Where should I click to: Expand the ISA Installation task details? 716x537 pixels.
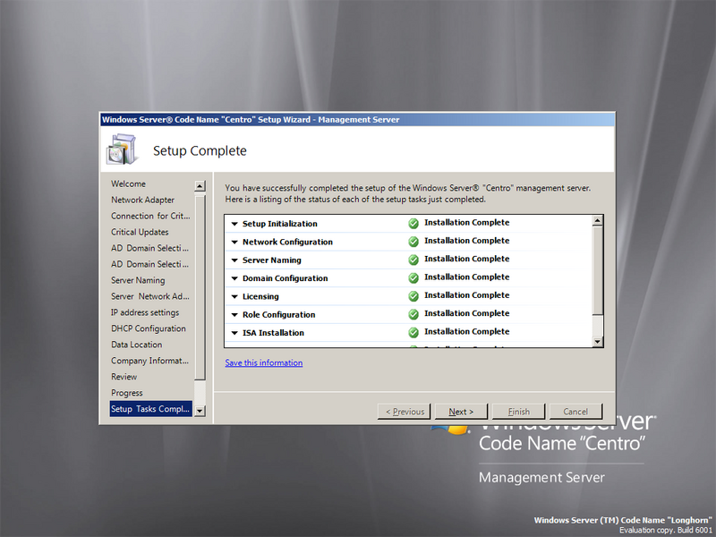point(234,332)
